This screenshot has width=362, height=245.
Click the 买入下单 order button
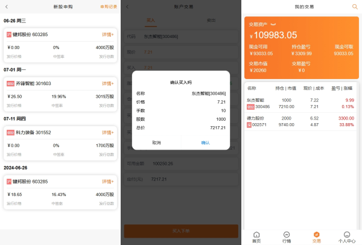click(181, 231)
